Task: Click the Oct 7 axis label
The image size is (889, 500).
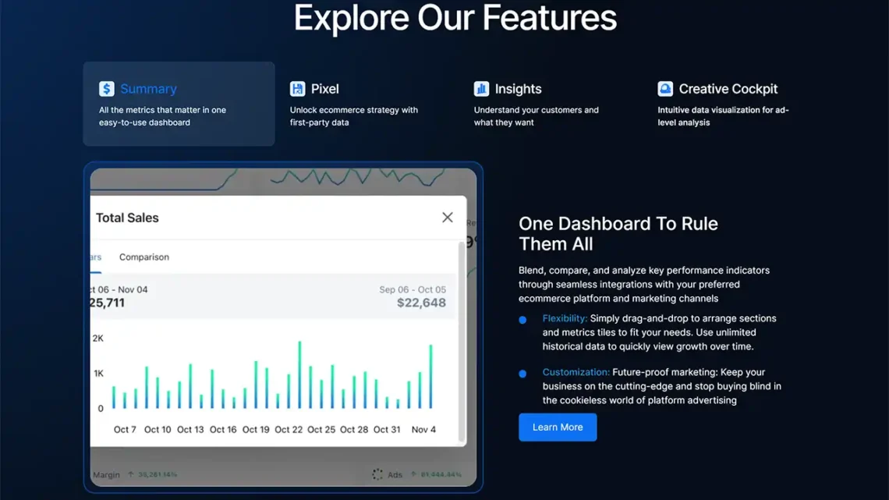Action: point(125,429)
